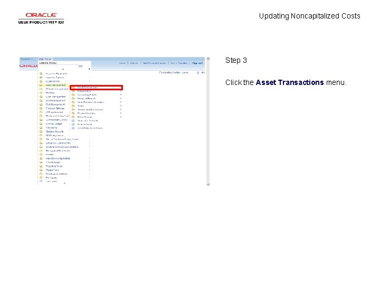
Task: Expand the Financial Reports submenu arrow
Action: pyautogui.click(x=121, y=98)
